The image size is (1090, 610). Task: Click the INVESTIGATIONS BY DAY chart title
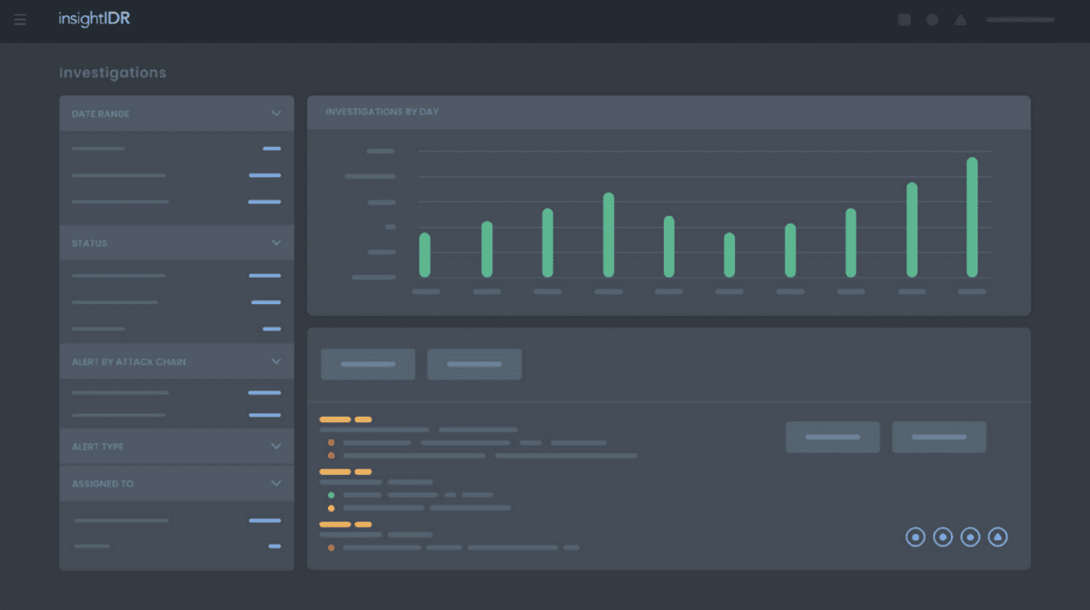click(x=382, y=112)
